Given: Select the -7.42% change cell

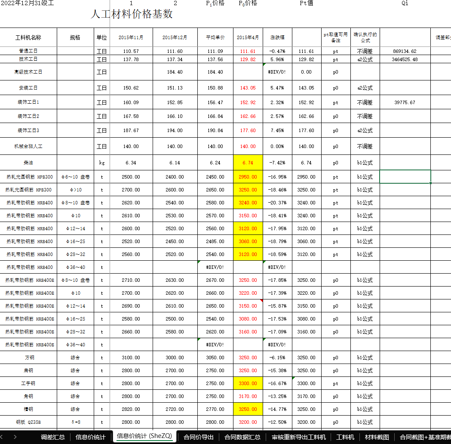Looking at the screenshot, I should pos(278,163).
